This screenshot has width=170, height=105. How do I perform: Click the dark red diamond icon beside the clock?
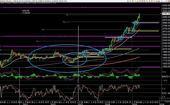click(x=140, y=1)
